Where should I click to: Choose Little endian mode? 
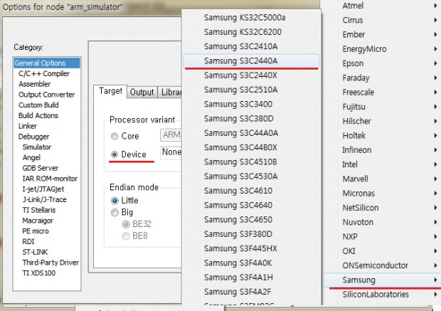115,201
